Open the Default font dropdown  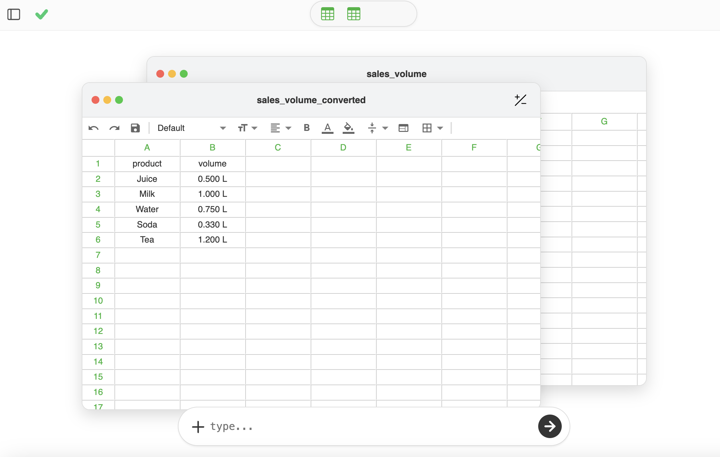tap(192, 128)
